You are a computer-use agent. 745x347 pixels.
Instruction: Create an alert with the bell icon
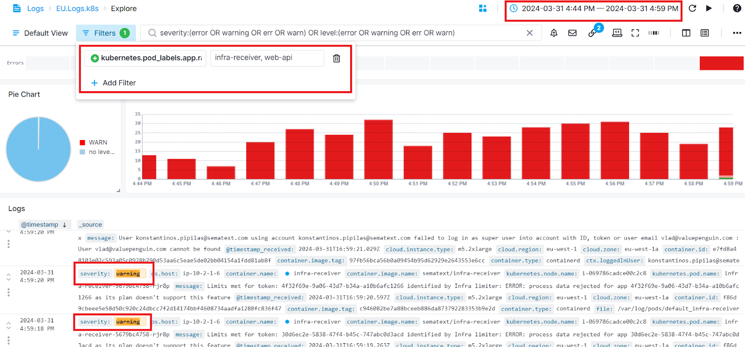[554, 33]
